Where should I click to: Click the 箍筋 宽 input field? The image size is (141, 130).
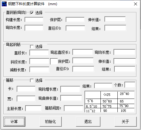point(26,99)
